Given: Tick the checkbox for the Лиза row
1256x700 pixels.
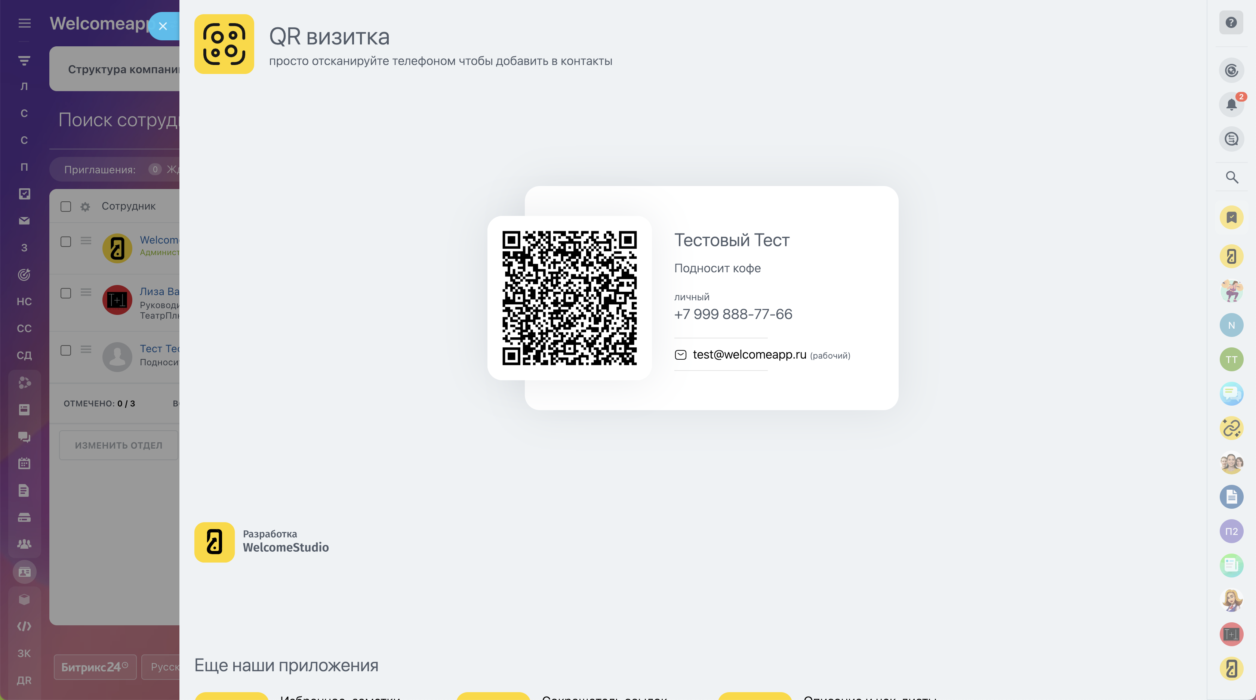Looking at the screenshot, I should click(66, 293).
